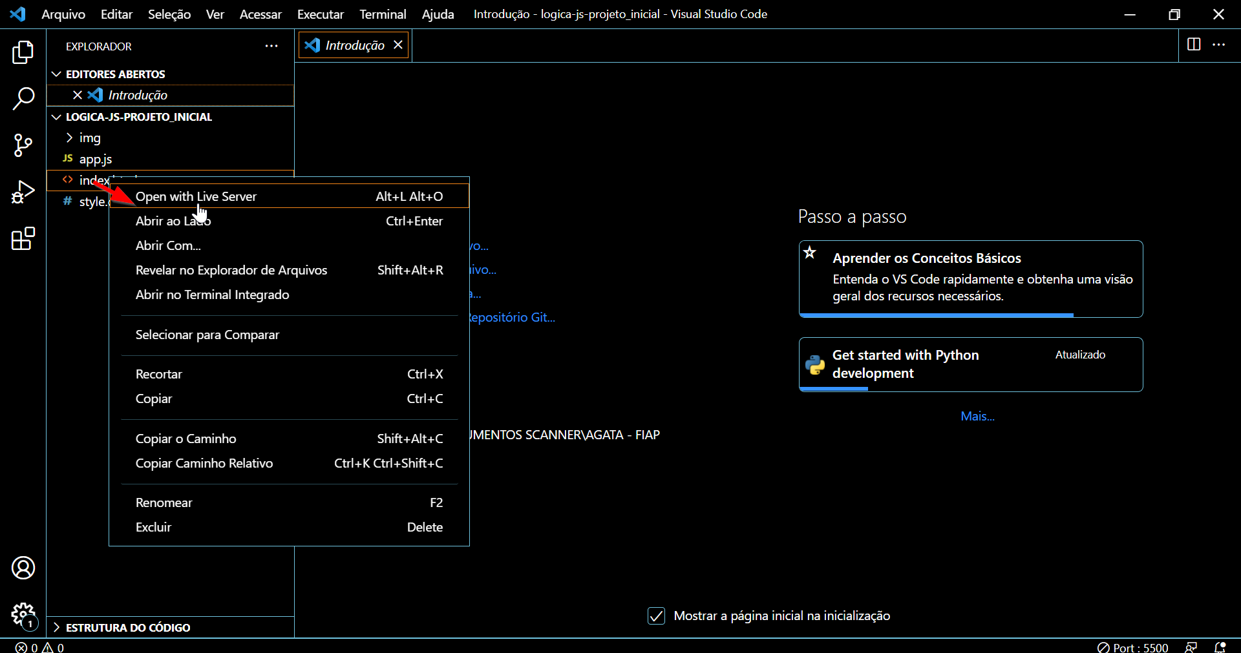Open the notifications bell icon
Image resolution: width=1241 pixels, height=653 pixels.
coord(1220,647)
